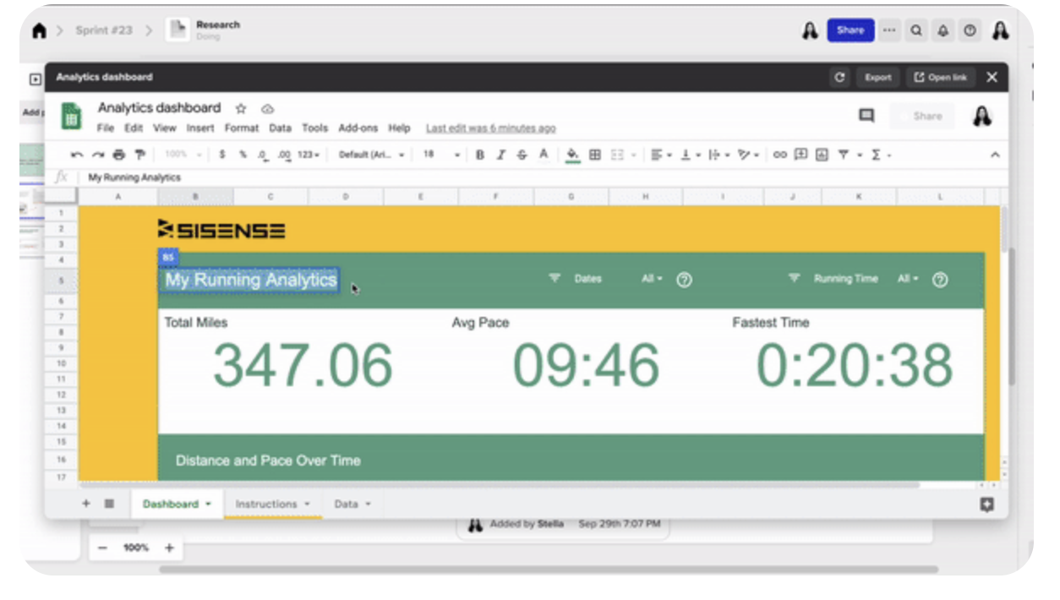The height and width of the screenshot is (600, 1060).
Task: Open the Default font dropdown
Action: pos(372,155)
